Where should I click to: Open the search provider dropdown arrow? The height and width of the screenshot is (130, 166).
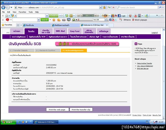(x=163, y=7)
